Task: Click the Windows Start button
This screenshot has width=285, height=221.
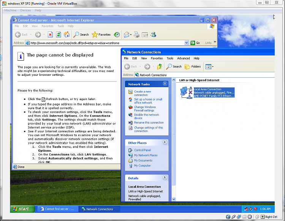Action: click(22, 209)
